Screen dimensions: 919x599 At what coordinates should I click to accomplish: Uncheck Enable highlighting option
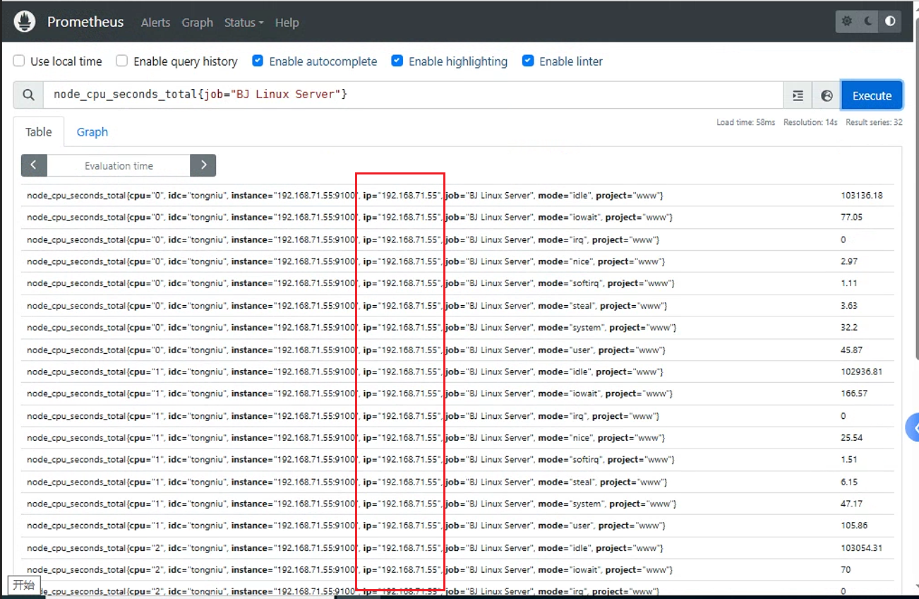pos(397,61)
